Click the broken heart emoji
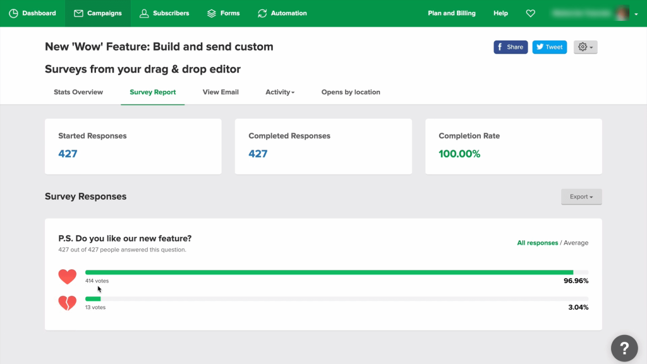Image resolution: width=647 pixels, height=364 pixels. point(67,303)
